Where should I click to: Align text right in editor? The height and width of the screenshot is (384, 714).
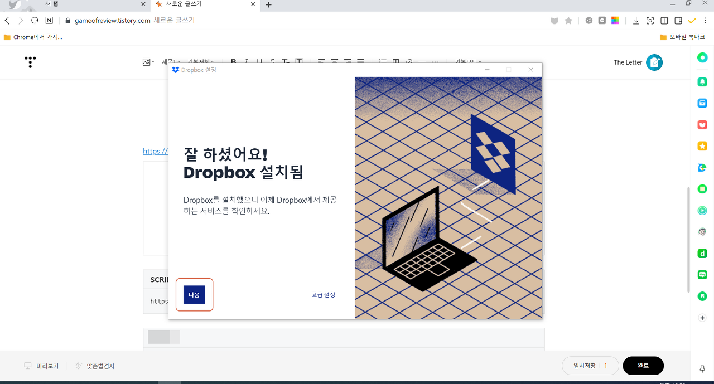point(348,62)
